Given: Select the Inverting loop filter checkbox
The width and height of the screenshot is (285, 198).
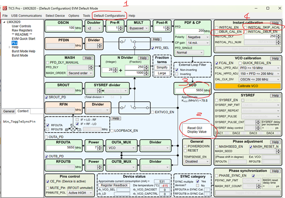Looking at the screenshot, I should click(177, 74).
